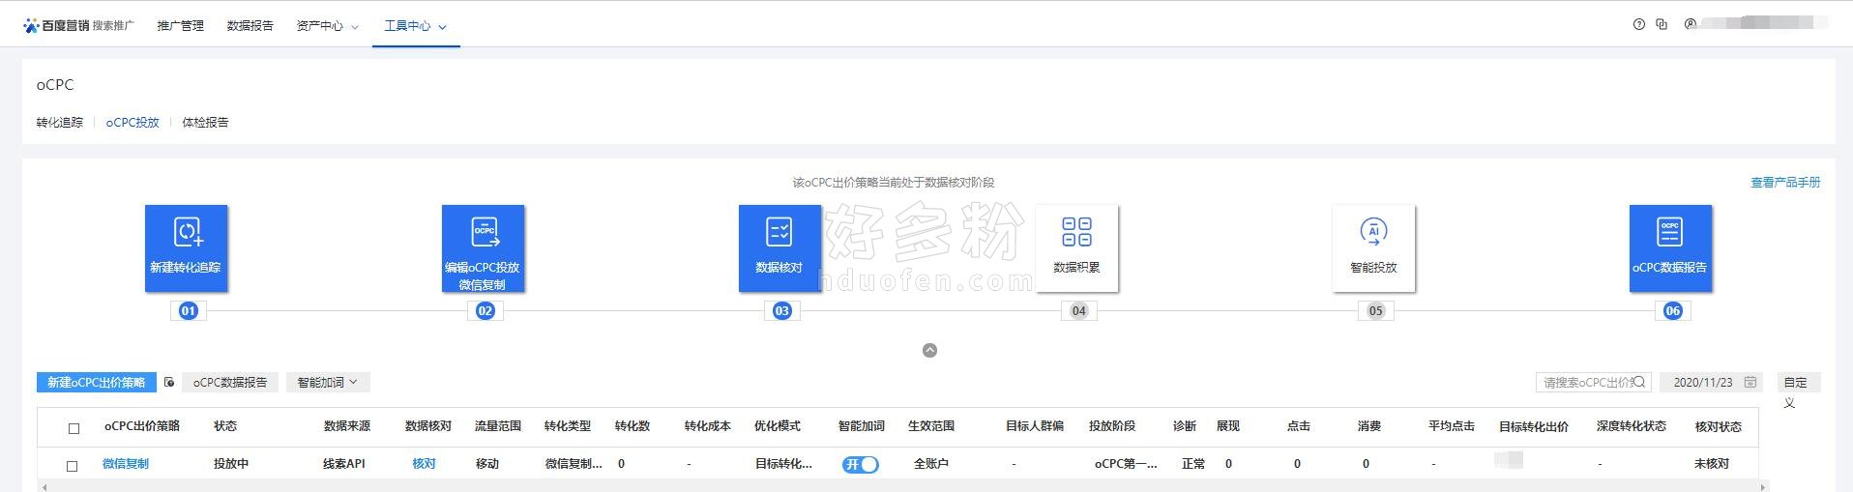
Task: Click step number 04 marker
Action: 1079,311
